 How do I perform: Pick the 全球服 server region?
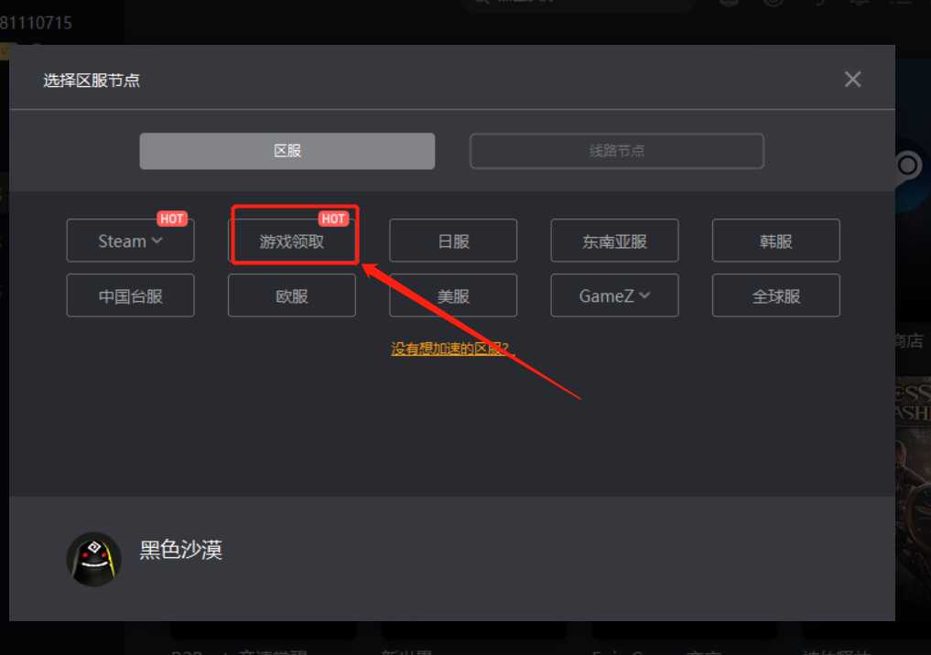(x=775, y=295)
